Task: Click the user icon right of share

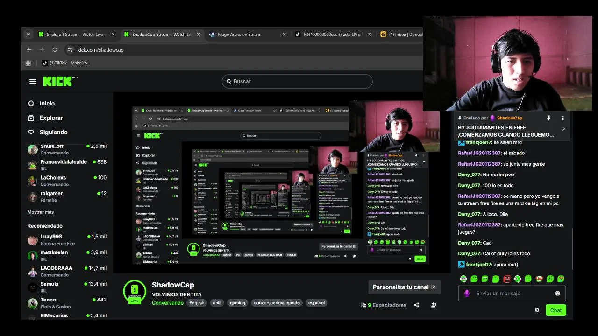Action: 434,305
